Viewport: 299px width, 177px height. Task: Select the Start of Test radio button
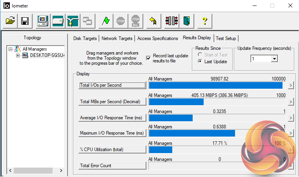(201, 55)
